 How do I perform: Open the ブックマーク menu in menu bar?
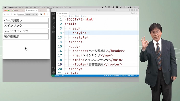point(42,7)
